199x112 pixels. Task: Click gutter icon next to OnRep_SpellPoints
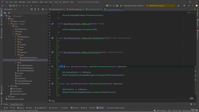tap(53, 52)
